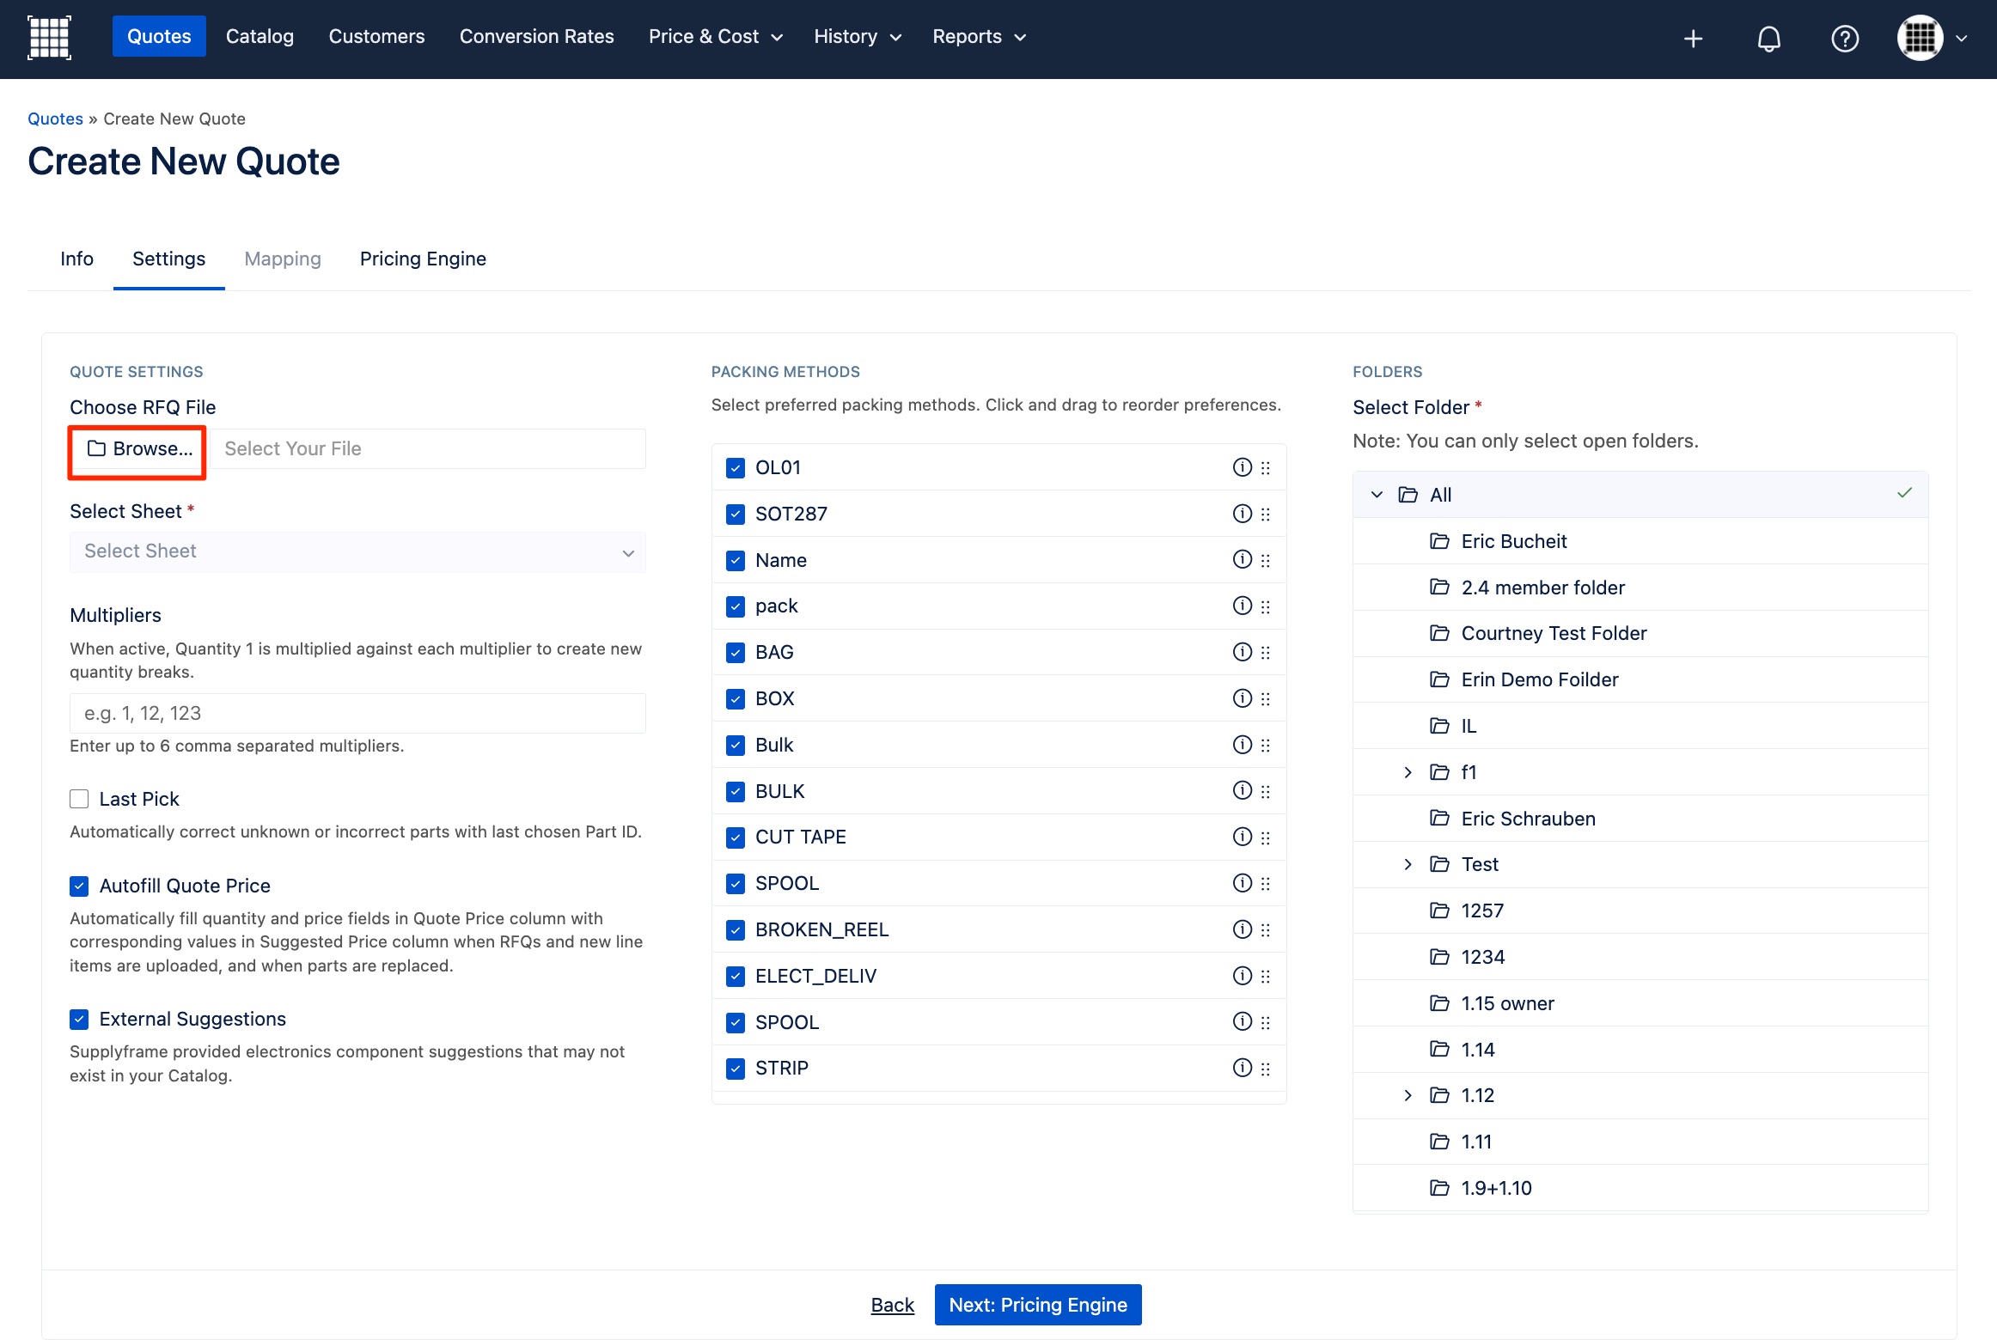
Task: Expand the 1.12 folder
Action: coord(1408,1095)
